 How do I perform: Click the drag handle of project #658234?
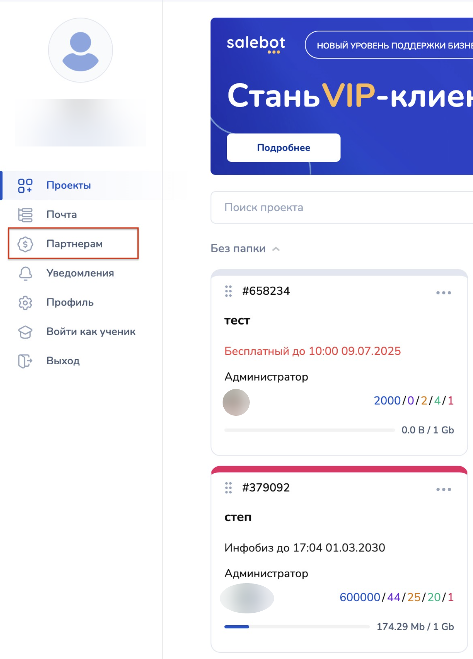point(228,291)
